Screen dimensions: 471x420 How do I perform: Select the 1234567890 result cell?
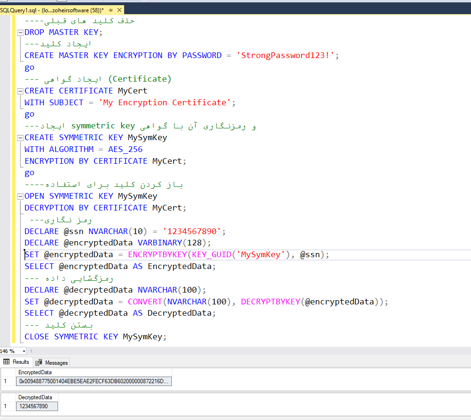pos(37,406)
